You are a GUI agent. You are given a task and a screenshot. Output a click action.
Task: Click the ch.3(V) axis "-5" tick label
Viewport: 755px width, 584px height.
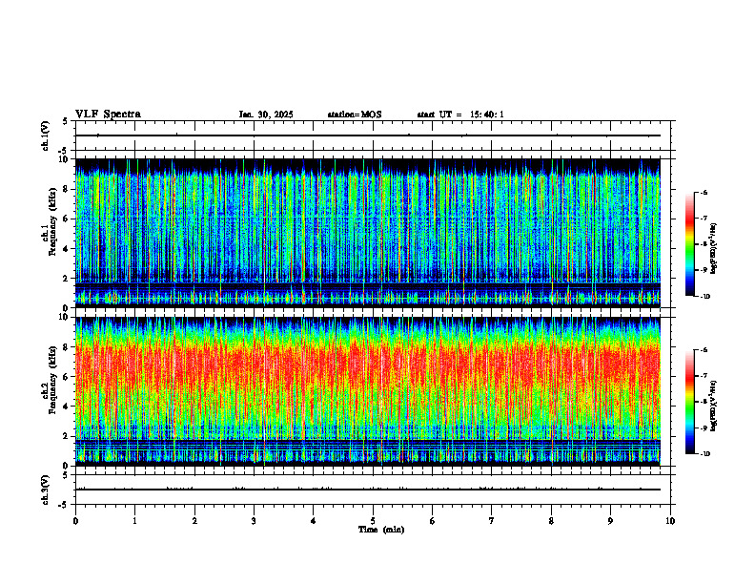tap(64, 505)
